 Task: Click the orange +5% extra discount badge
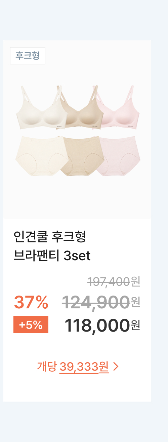pyautogui.click(x=31, y=325)
